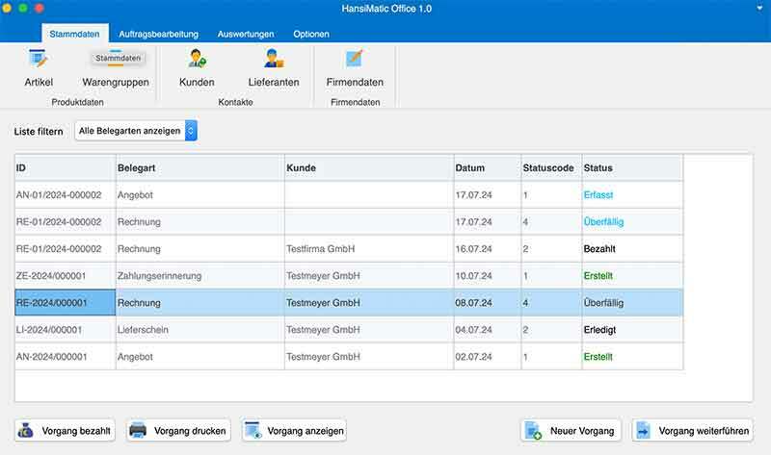Open the Kunden customers icon

(x=197, y=65)
